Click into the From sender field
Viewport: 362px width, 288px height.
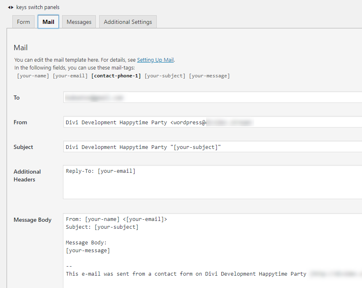(288, 122)
